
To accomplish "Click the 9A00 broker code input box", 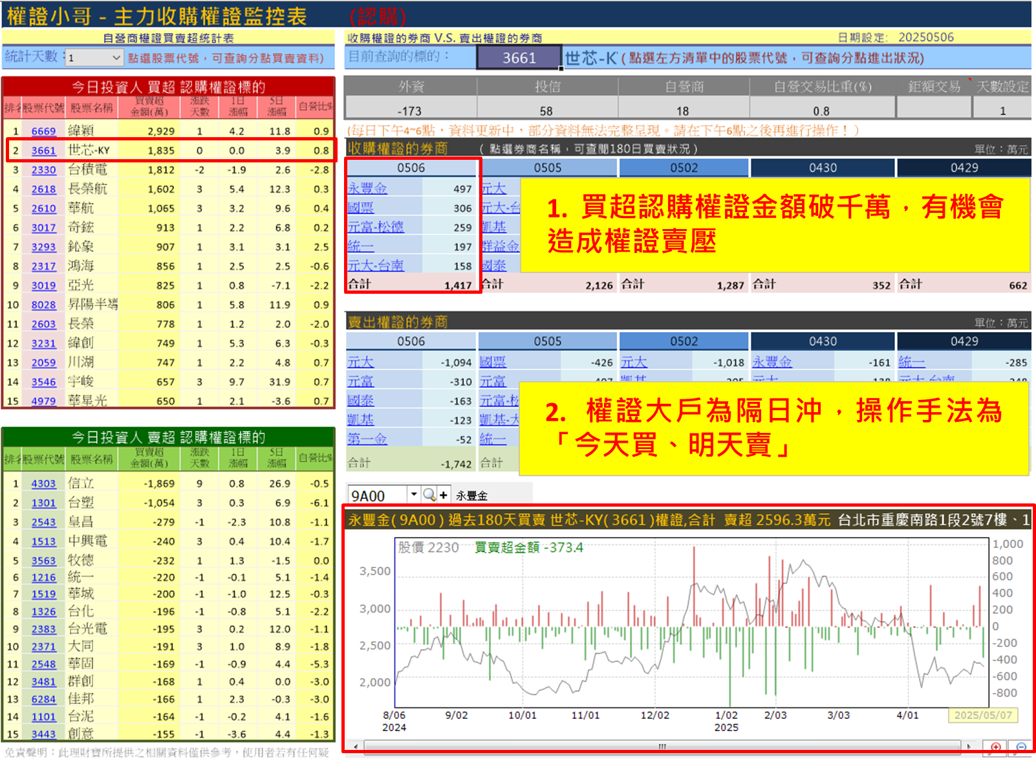I will pos(378,495).
